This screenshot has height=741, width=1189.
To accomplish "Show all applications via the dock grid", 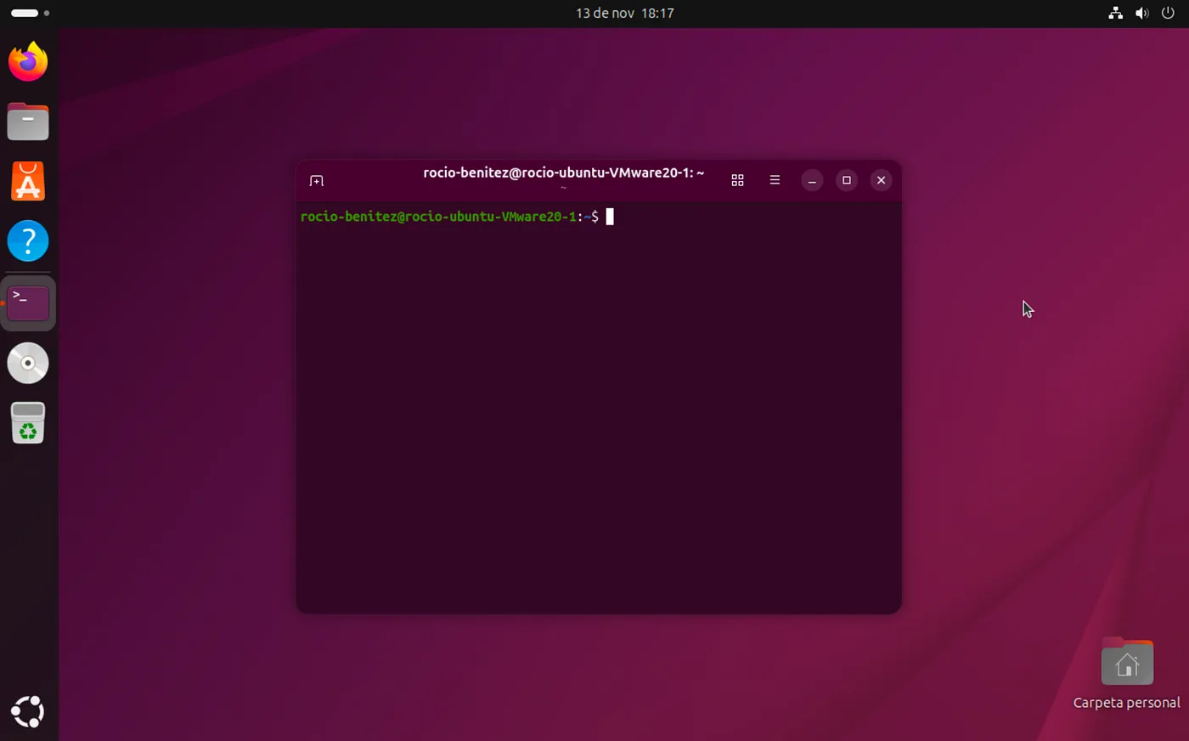I will [28, 711].
